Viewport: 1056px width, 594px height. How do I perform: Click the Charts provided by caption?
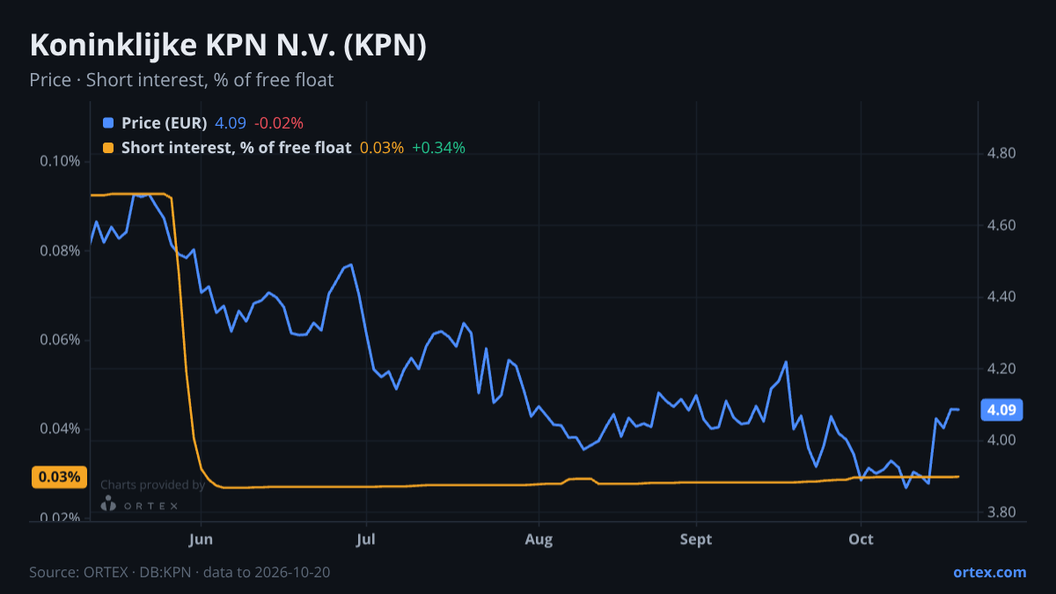(152, 485)
